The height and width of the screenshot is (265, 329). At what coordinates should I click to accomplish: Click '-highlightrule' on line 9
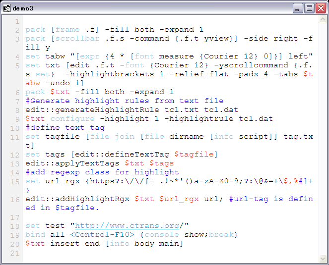[x=198, y=119]
